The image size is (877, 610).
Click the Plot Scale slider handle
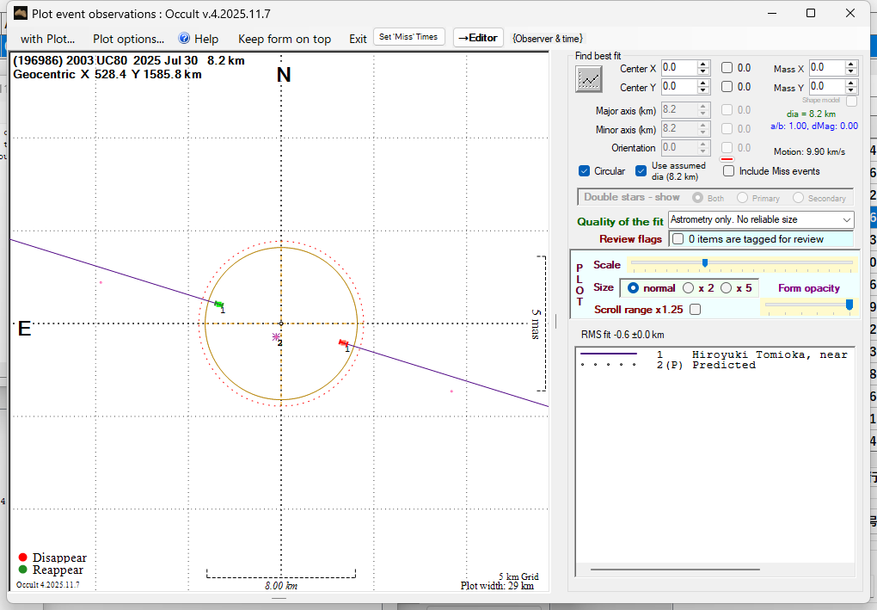[705, 263]
